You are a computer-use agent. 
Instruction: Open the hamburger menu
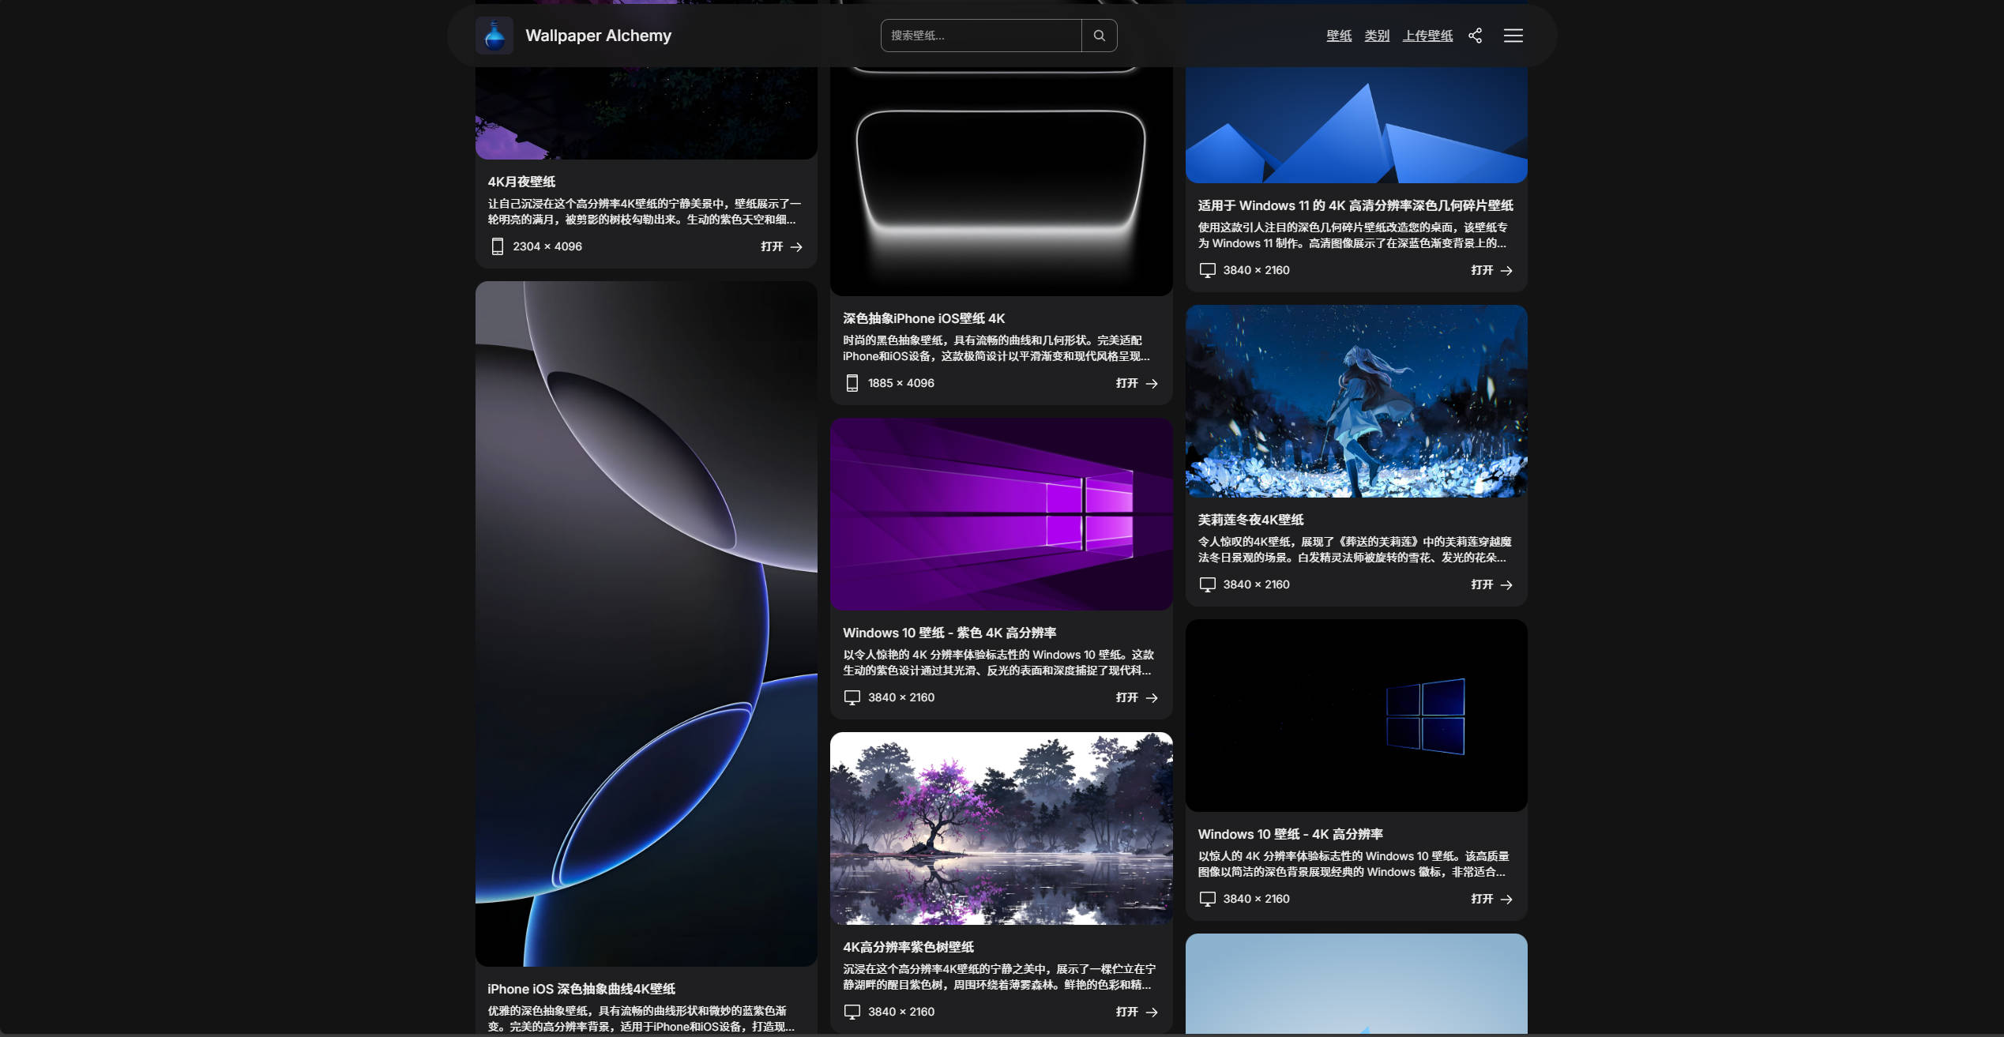pos(1513,36)
